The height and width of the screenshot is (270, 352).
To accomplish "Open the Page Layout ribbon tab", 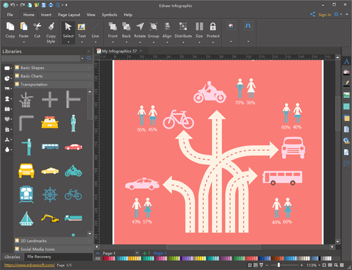I will [x=68, y=15].
